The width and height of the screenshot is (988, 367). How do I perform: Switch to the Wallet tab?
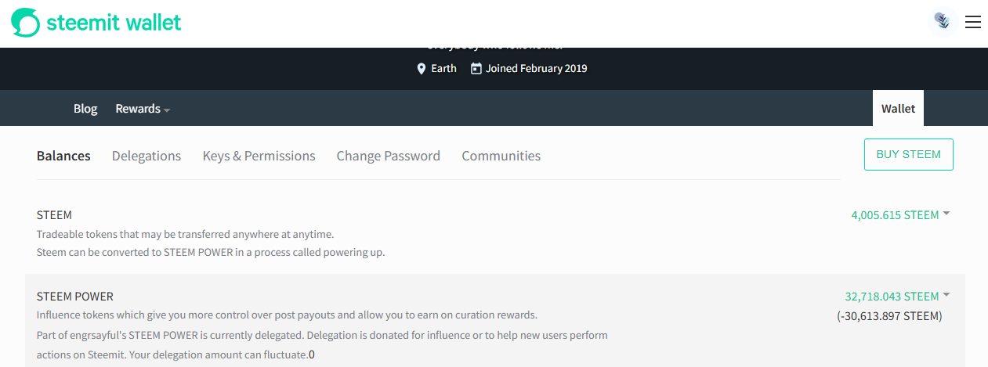coord(898,109)
